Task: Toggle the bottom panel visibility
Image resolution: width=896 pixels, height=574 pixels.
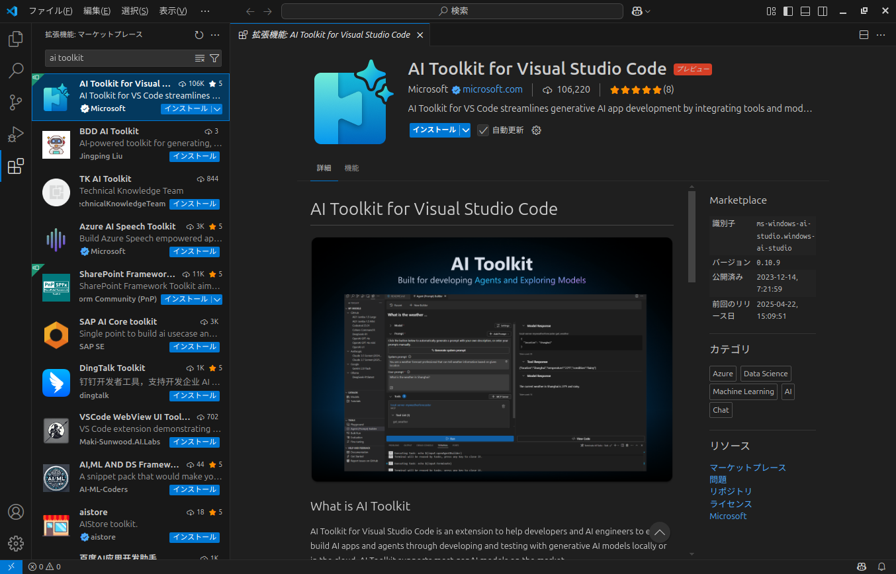Action: 805,11
